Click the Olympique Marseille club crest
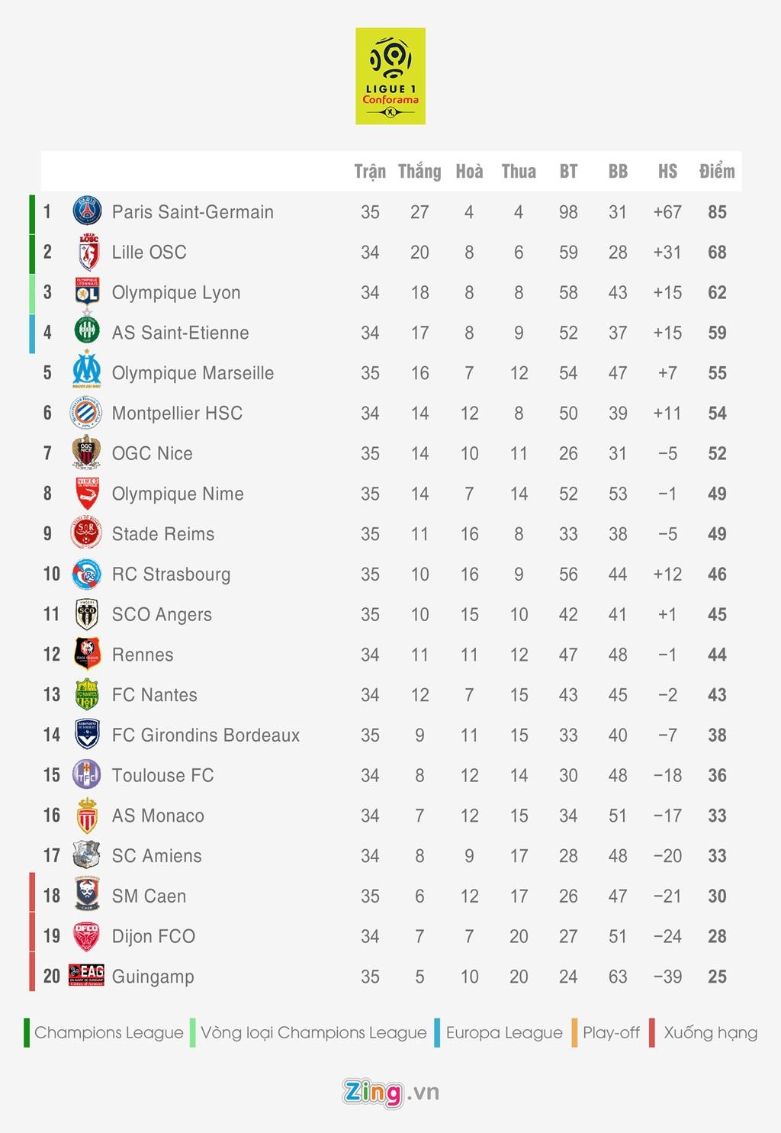Image resolution: width=781 pixels, height=1133 pixels. (x=87, y=372)
